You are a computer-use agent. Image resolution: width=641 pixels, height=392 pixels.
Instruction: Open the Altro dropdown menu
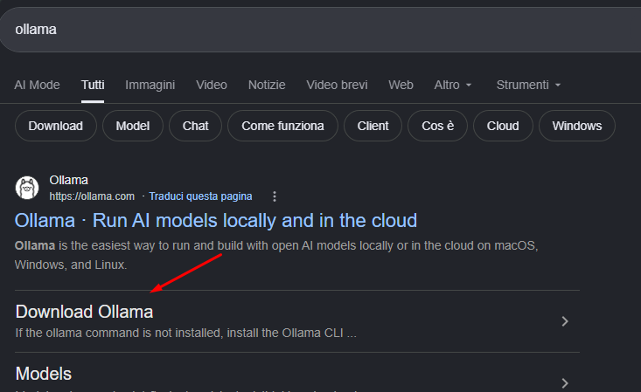coord(453,85)
